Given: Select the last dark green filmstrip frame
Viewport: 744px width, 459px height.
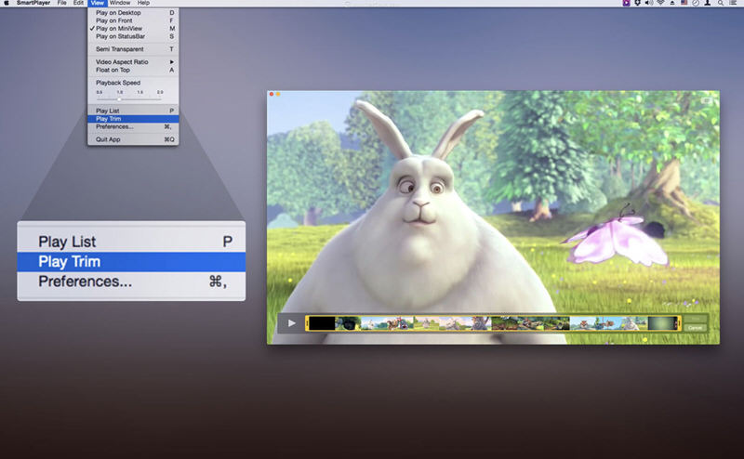Looking at the screenshot, I should (662, 323).
